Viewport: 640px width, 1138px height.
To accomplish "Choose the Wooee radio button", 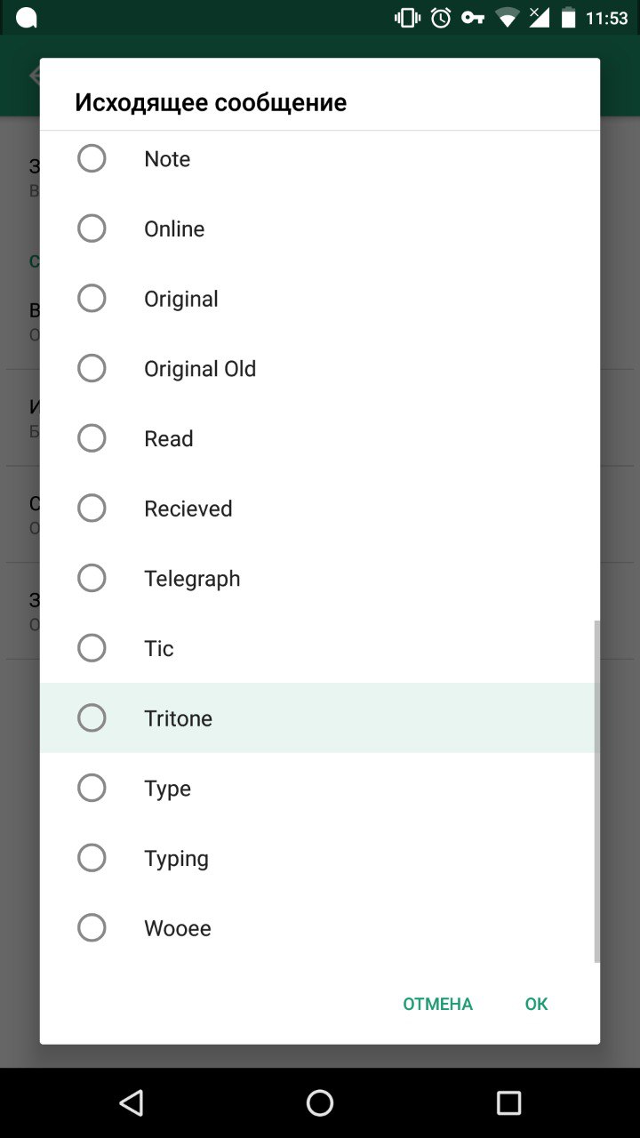I will [92, 928].
